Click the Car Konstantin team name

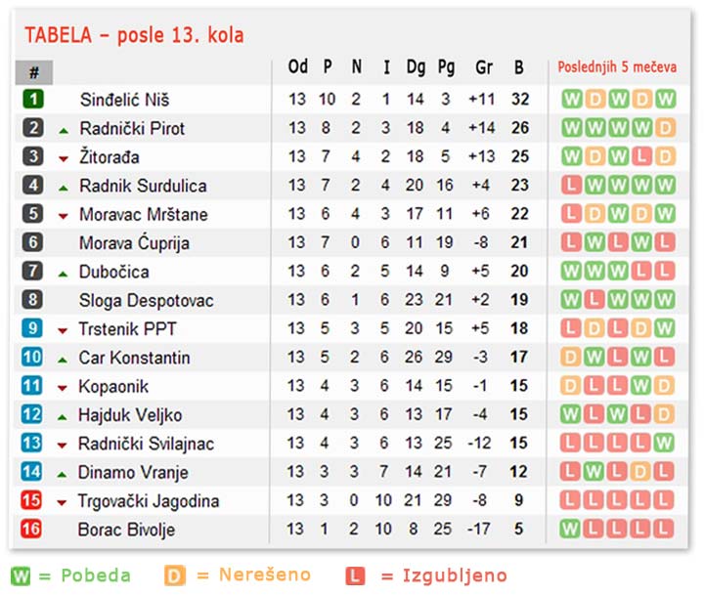(134, 358)
